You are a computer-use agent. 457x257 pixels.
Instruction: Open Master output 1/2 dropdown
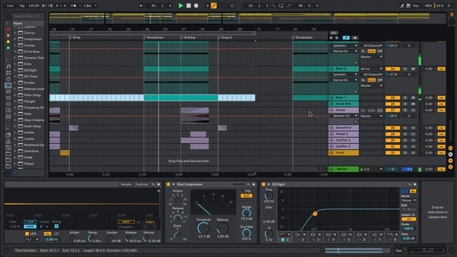pyautogui.click(x=371, y=169)
